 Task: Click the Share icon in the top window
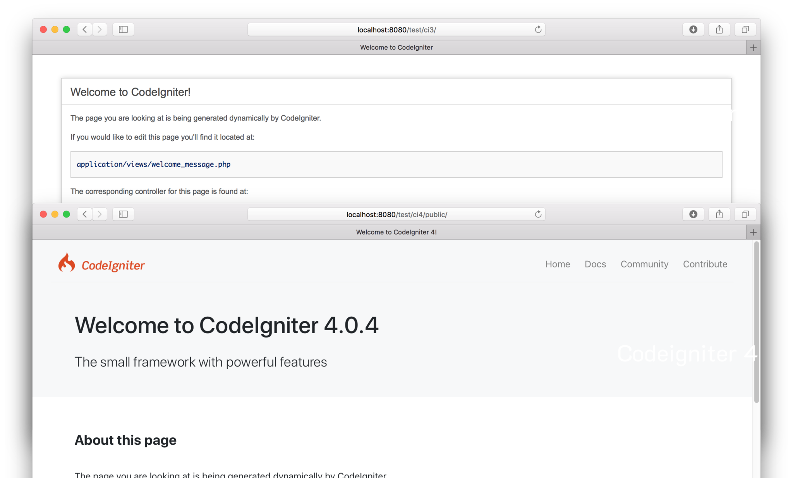coord(719,29)
